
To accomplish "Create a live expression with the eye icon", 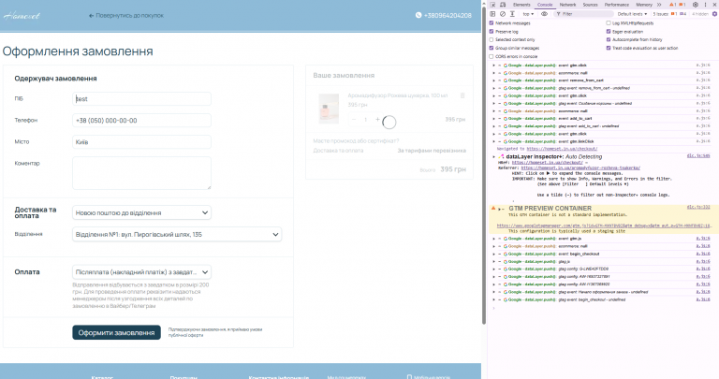I will tap(544, 14).
